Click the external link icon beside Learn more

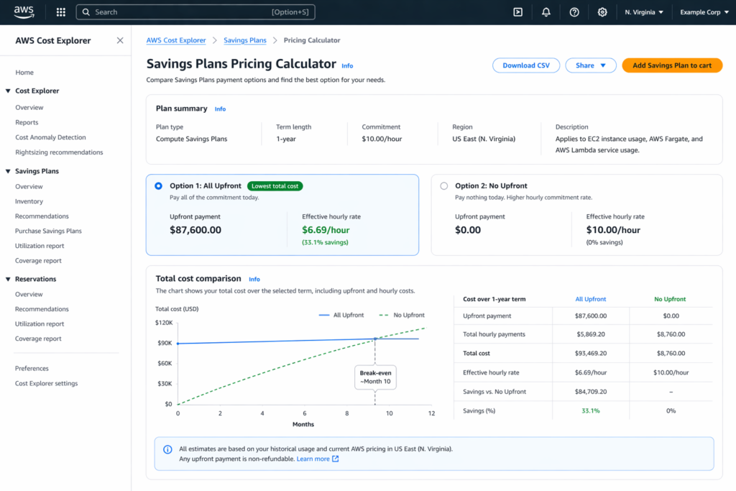(336, 458)
